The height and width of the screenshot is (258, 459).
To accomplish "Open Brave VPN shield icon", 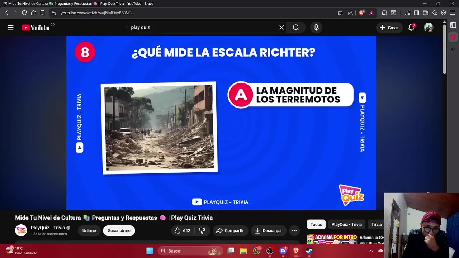I will point(444,13).
